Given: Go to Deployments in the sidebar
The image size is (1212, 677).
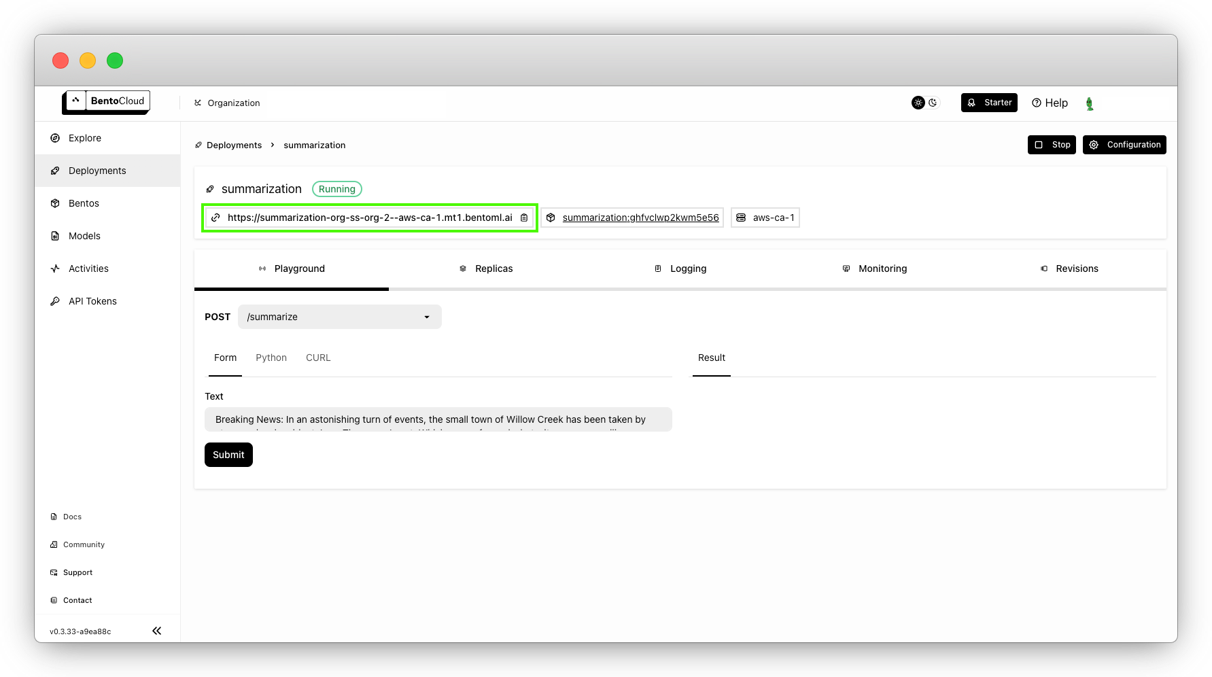Looking at the screenshot, I should click(x=107, y=171).
